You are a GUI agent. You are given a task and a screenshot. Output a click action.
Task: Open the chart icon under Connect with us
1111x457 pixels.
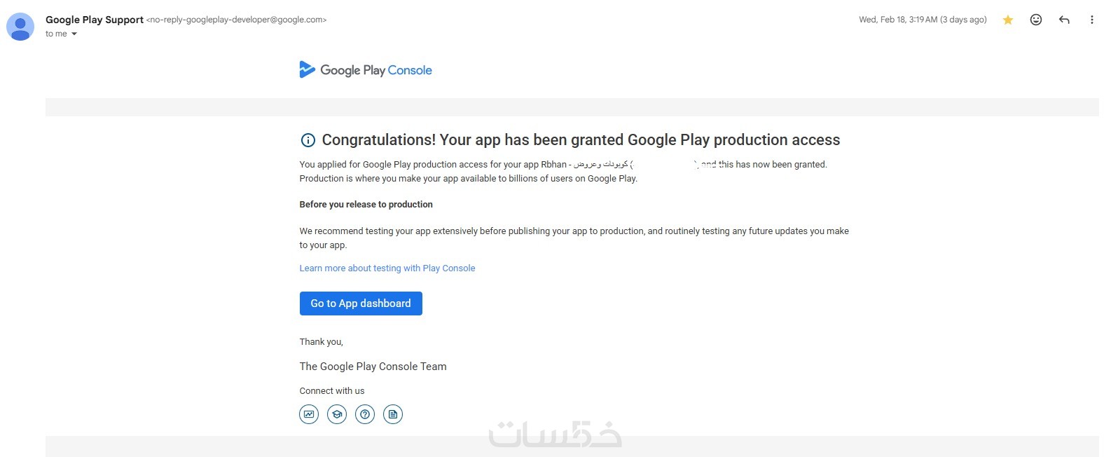(x=309, y=414)
